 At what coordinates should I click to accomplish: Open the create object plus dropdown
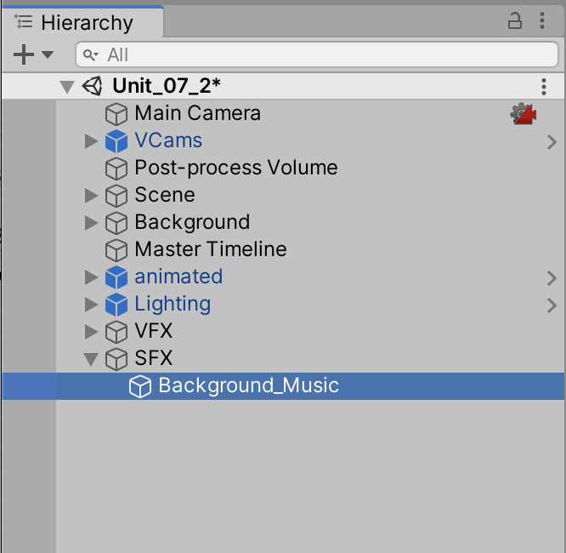[33, 54]
